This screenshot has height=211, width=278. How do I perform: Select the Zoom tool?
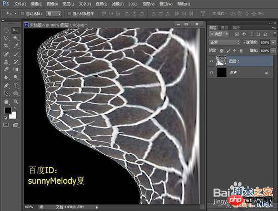point(16,101)
